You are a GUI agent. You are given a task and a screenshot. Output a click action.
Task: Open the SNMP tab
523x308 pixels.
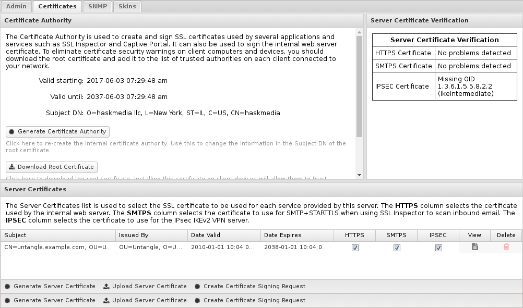coord(97,6)
